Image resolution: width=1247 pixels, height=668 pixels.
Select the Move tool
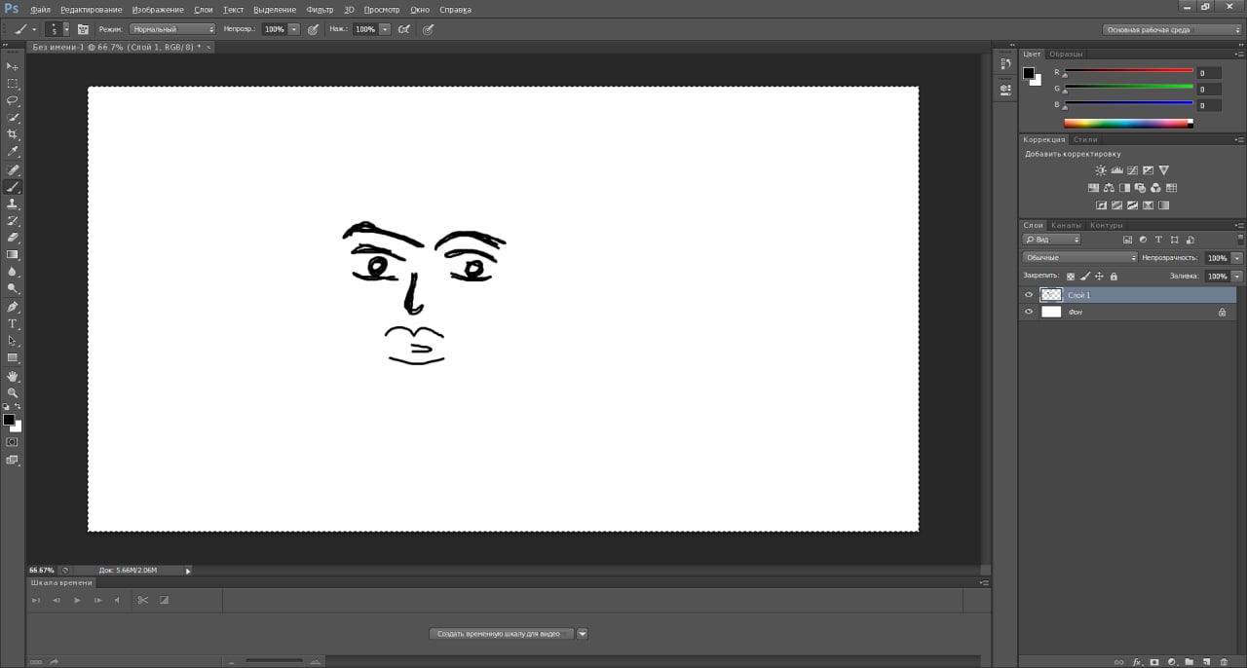tap(13, 66)
